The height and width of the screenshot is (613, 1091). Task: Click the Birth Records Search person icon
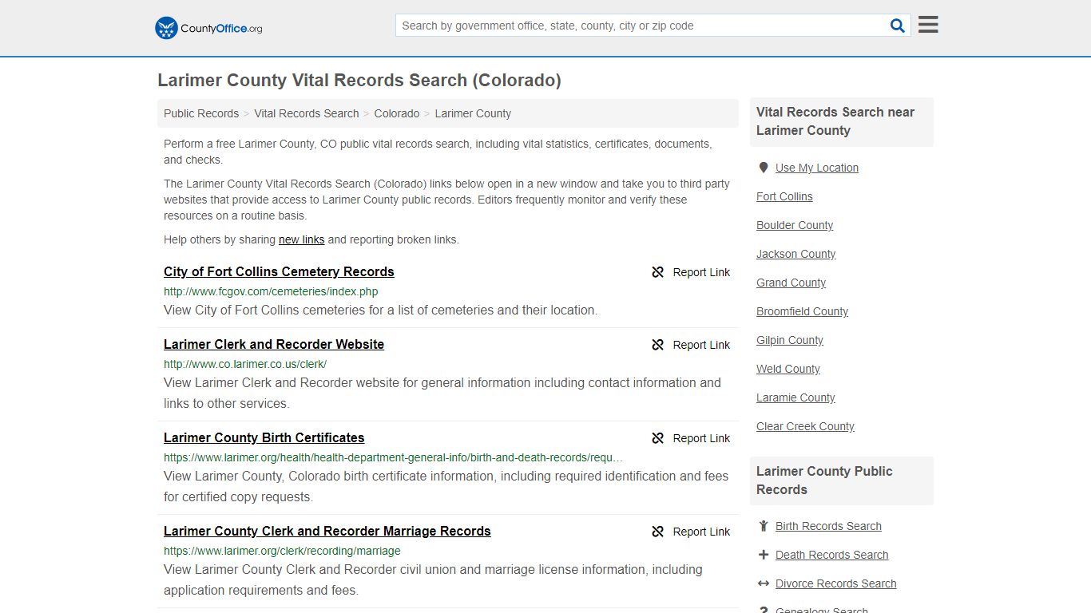pyautogui.click(x=764, y=526)
